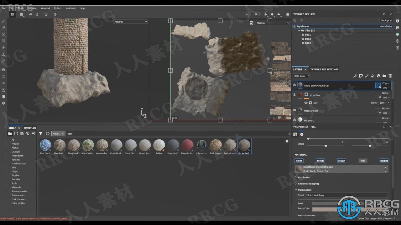
Task: Click the shelf refresh icon
Action: (x=48, y=133)
